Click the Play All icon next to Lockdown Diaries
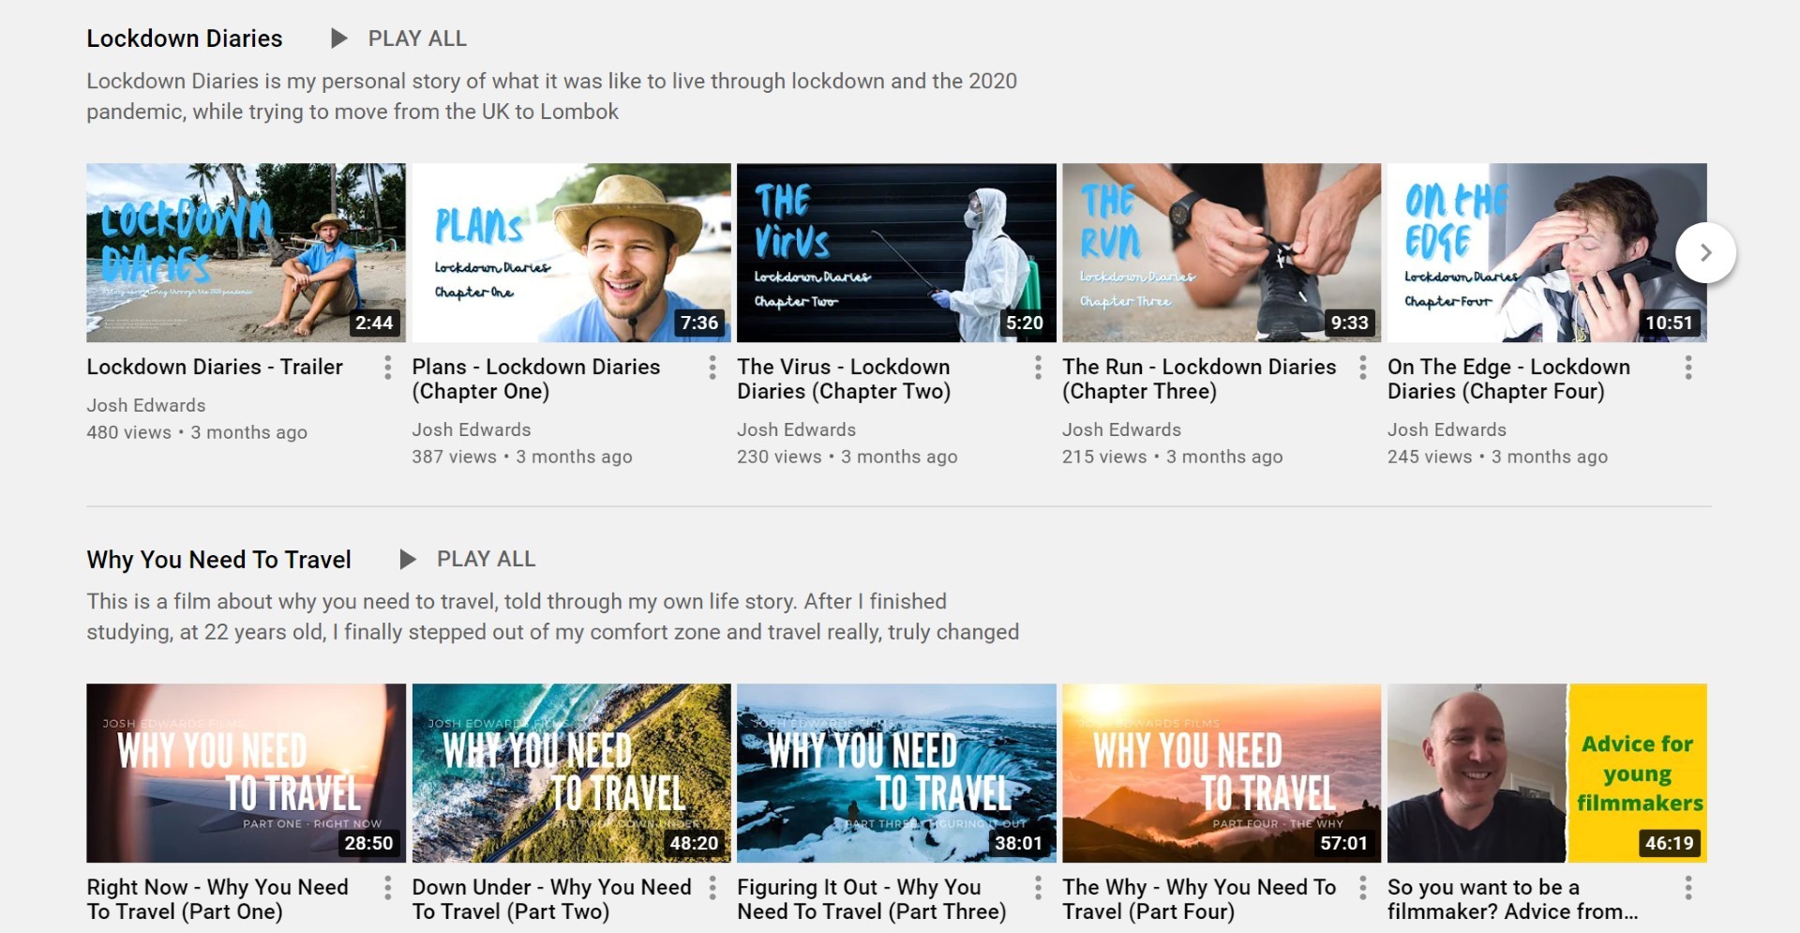This screenshot has height=933, width=1800. click(337, 38)
